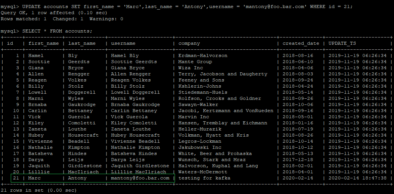The width and height of the screenshot is (394, 194).
Task: Select company 'Jacobi, Kertzmann and VonRueden'
Action: [226, 111]
